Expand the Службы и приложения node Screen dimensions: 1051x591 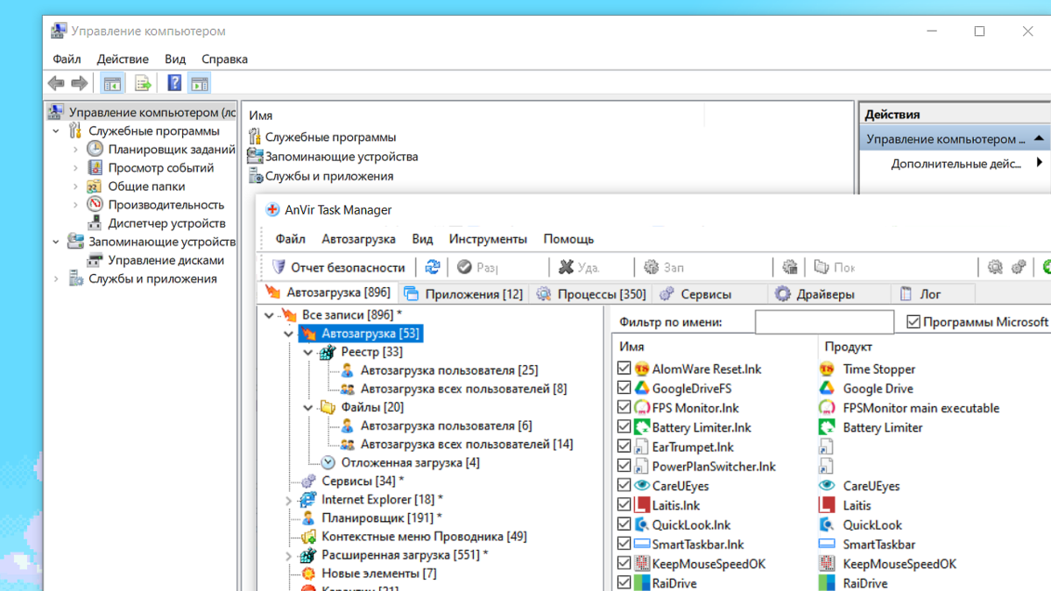tap(56, 279)
